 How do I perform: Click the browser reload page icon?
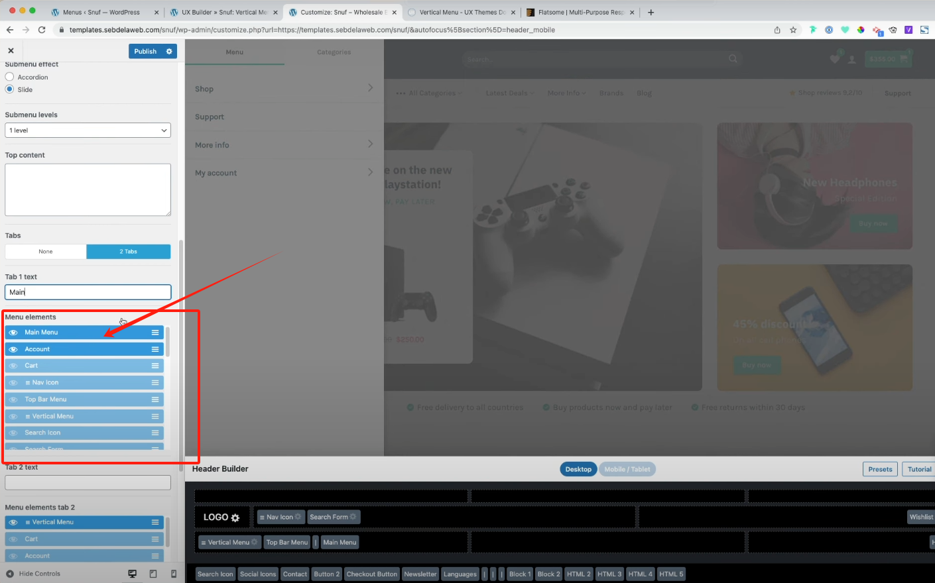tap(42, 30)
